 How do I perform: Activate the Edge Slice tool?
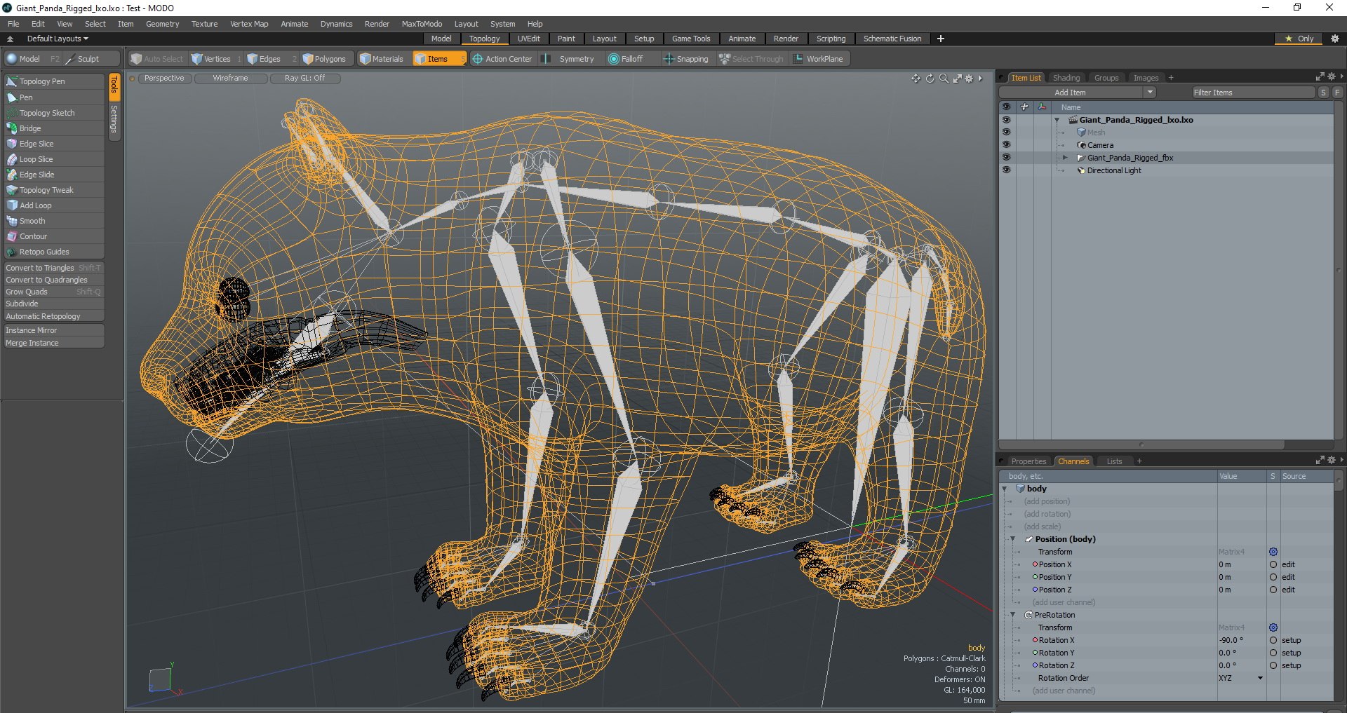pos(54,144)
